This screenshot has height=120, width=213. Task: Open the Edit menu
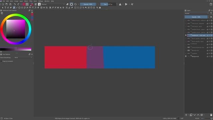[8, 1]
